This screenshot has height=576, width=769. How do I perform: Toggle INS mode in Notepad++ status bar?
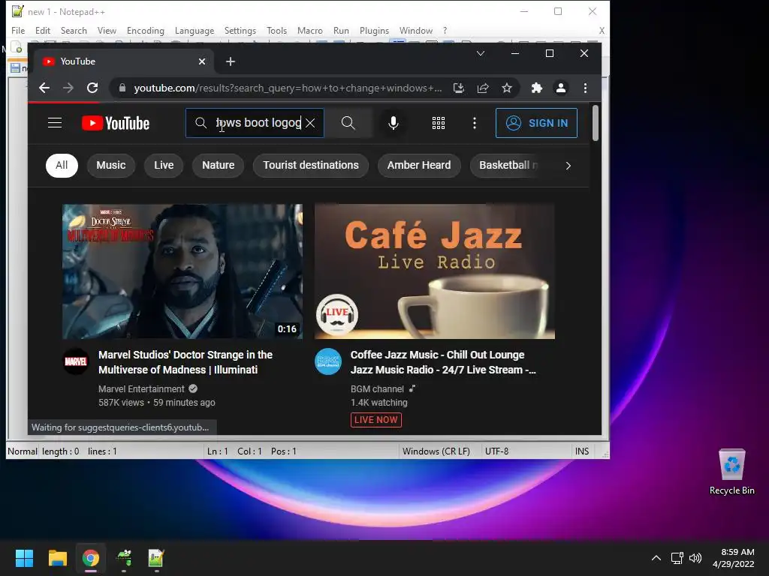(582, 451)
